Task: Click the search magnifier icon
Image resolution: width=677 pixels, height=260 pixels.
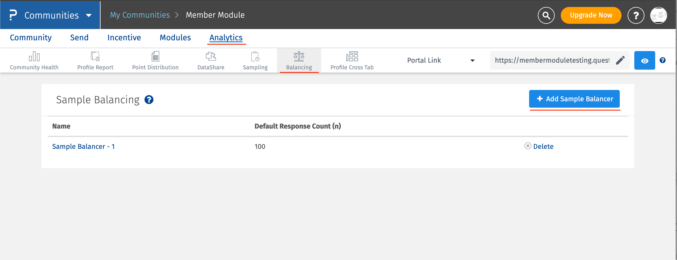Action: pos(546,15)
